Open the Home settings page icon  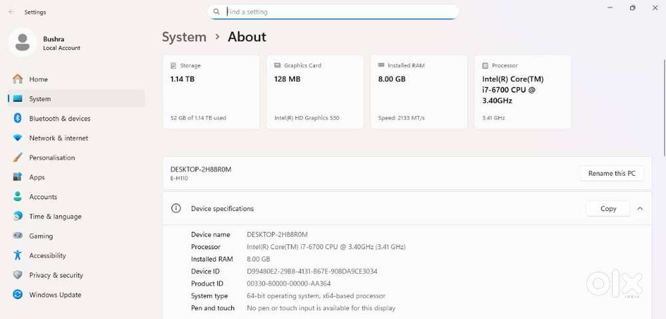tap(18, 79)
